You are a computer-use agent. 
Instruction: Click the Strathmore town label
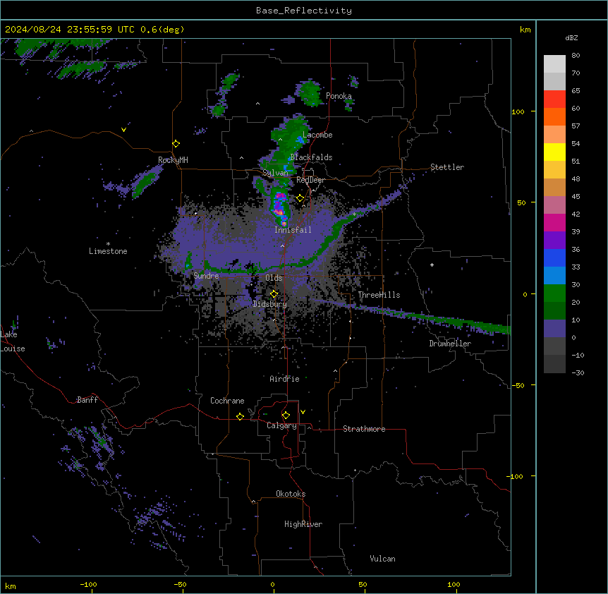364,429
